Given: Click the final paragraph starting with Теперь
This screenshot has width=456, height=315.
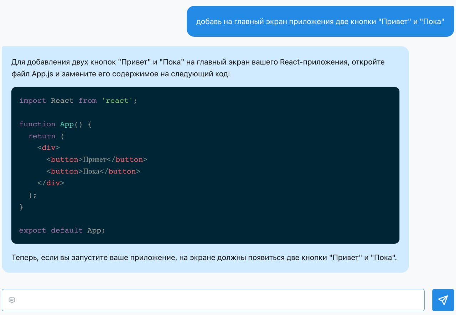Looking at the screenshot, I should [x=204, y=258].
